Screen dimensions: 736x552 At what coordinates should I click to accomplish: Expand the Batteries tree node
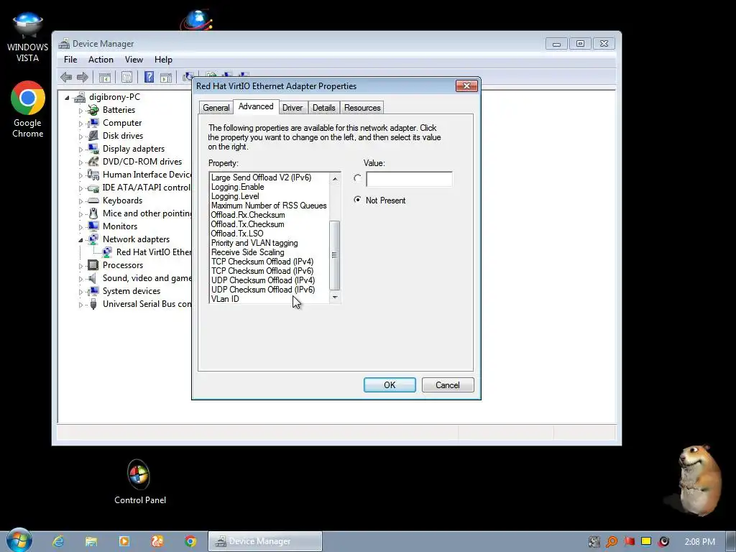(80, 111)
